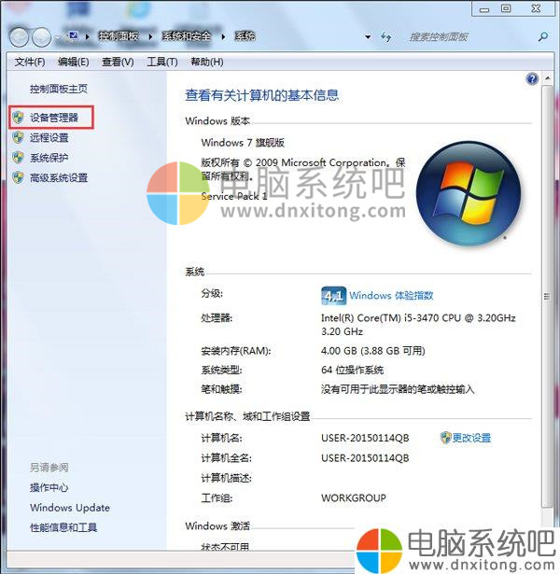Viewport: 560px width, 574px height.
Task: Click the shield icon beside 系统保护
Action: (x=18, y=158)
